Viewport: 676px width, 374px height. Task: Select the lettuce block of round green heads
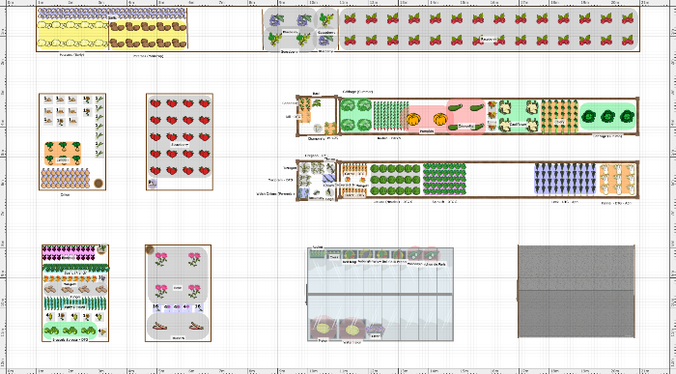pos(395,180)
